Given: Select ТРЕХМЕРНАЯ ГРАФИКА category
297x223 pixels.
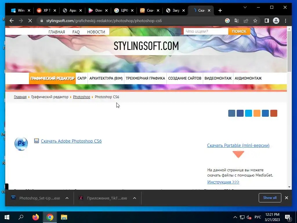Looking at the screenshot, I should (145, 78).
